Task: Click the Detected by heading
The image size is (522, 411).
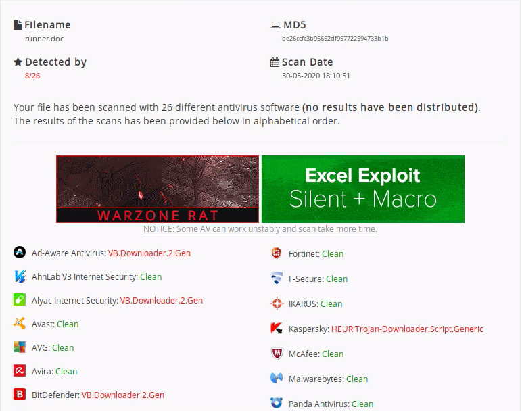Action: point(55,62)
